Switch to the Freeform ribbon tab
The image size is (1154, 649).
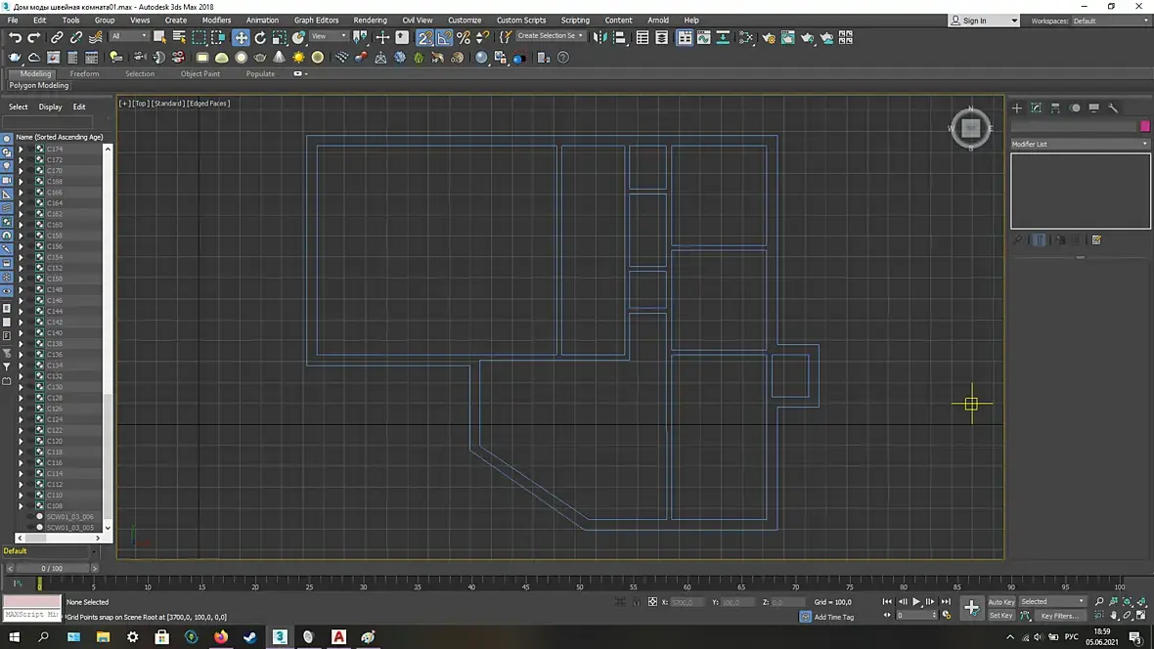pyautogui.click(x=84, y=73)
